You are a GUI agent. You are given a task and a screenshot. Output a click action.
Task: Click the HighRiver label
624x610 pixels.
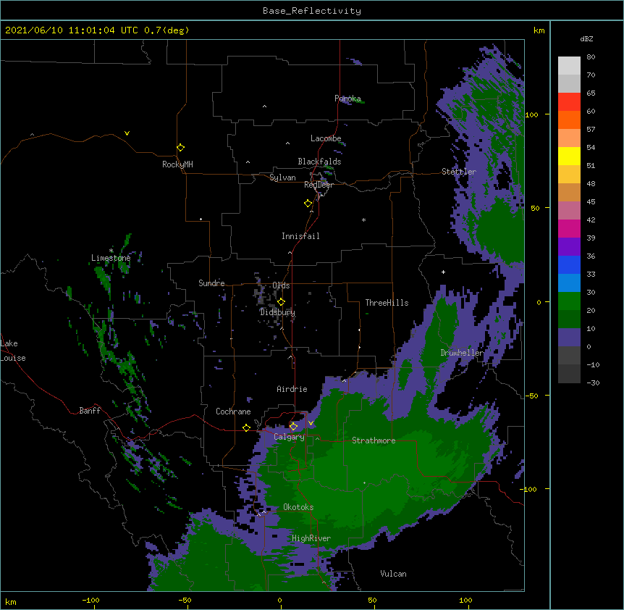tap(311, 538)
